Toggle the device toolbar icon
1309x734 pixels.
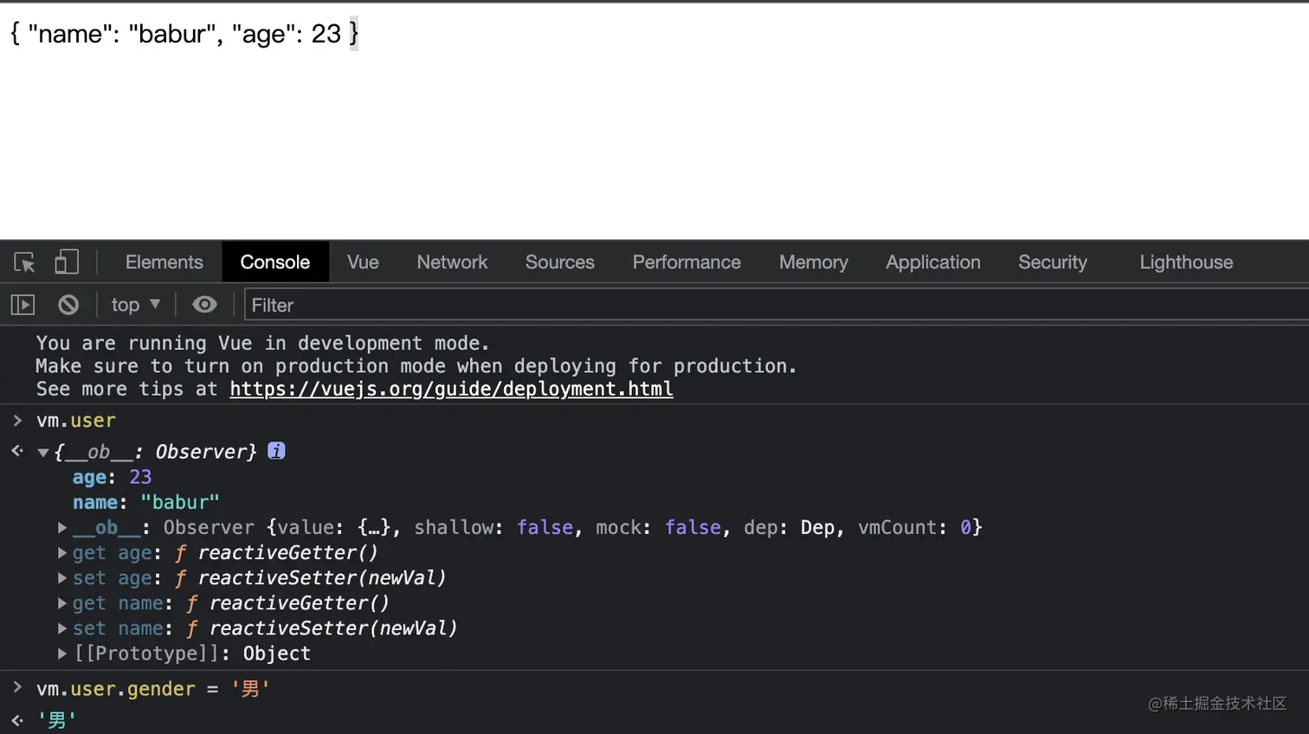[x=67, y=262]
